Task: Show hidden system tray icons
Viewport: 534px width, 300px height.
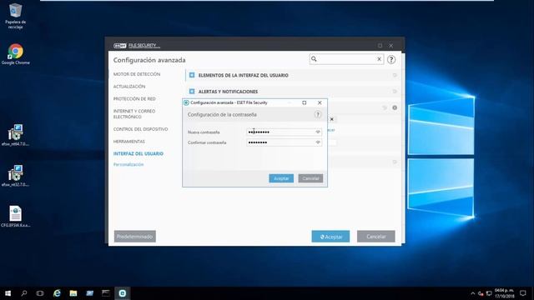Action: coord(473,293)
